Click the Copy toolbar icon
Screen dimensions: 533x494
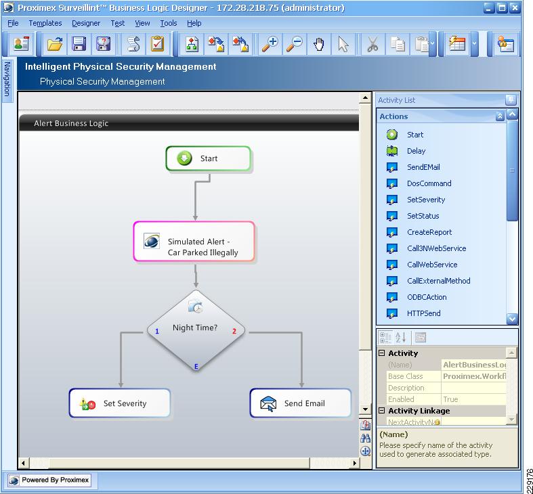(x=397, y=44)
